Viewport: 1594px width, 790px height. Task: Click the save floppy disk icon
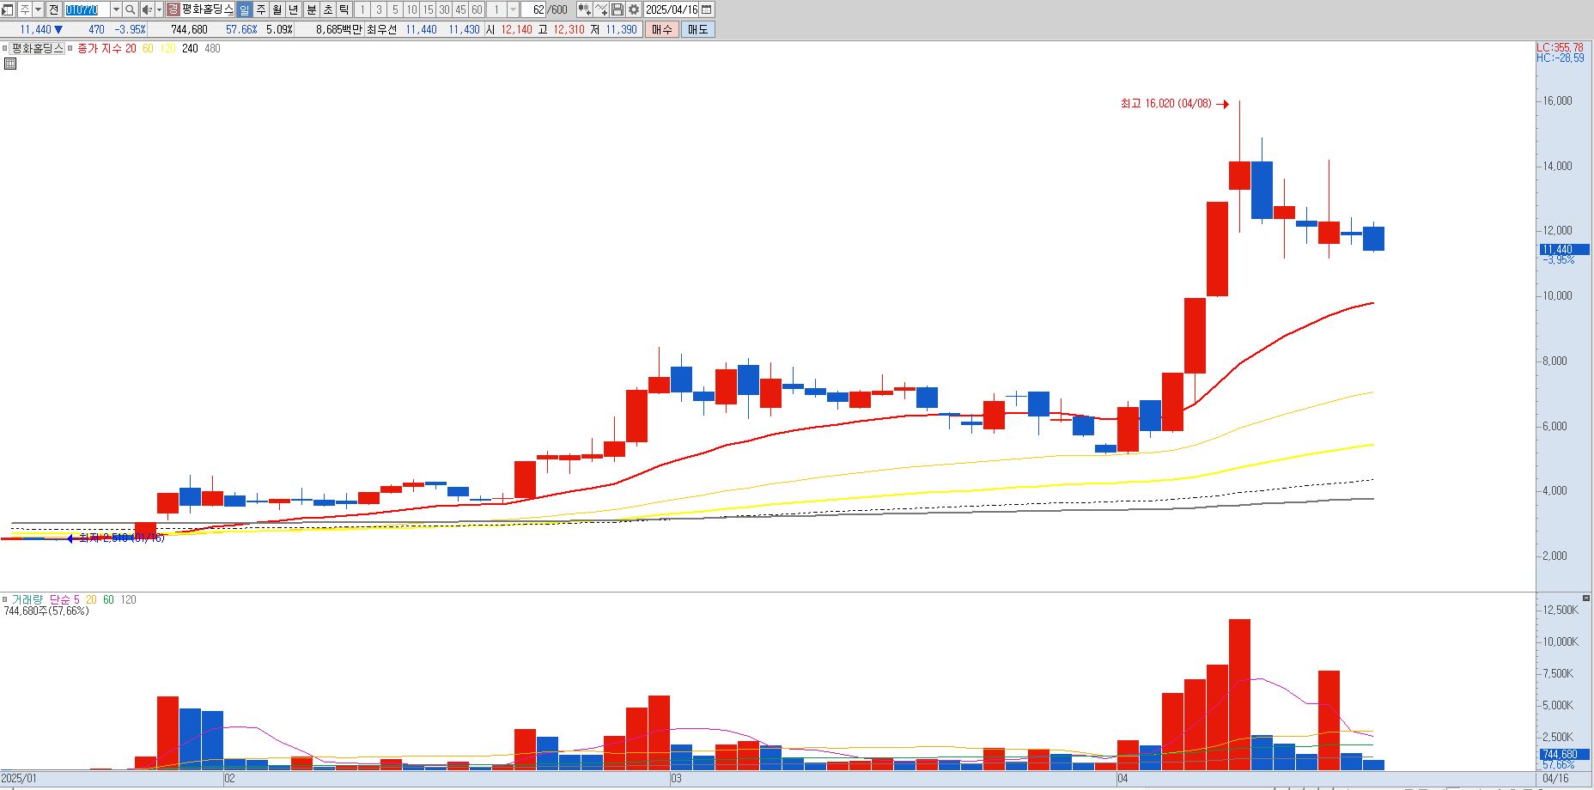coord(618,9)
